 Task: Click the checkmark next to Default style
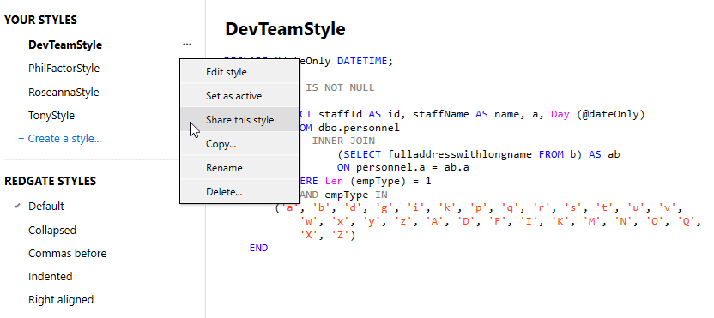[17, 206]
